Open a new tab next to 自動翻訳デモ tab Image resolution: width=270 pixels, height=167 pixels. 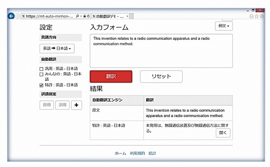(x=131, y=16)
